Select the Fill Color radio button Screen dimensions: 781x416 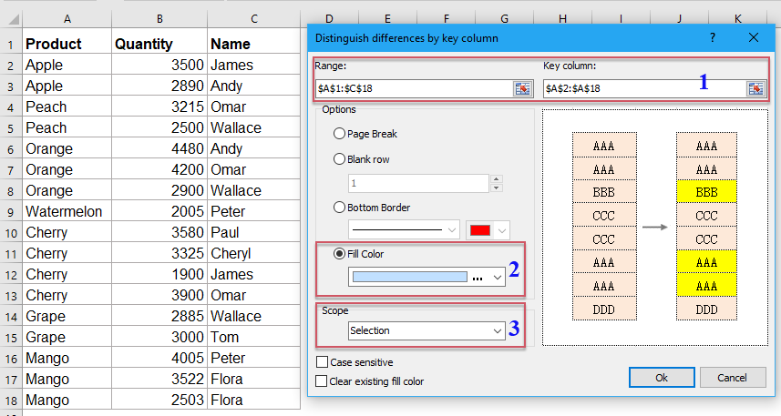pyautogui.click(x=340, y=254)
